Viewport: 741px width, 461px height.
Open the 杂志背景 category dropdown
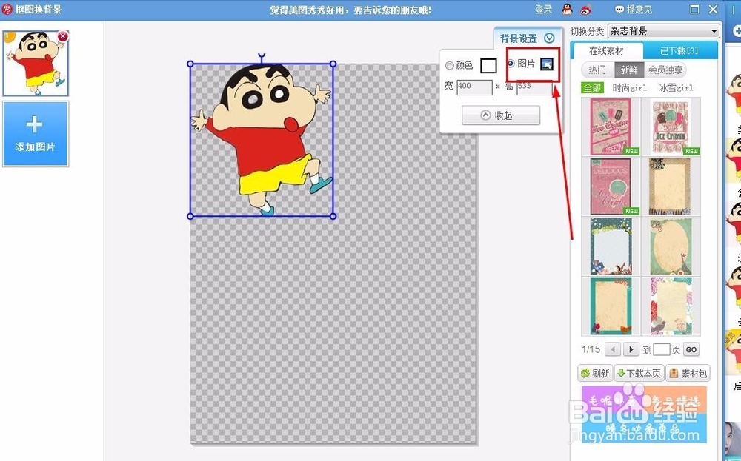(663, 31)
